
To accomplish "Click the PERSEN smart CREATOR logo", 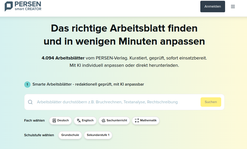I will [x=23, y=7].
